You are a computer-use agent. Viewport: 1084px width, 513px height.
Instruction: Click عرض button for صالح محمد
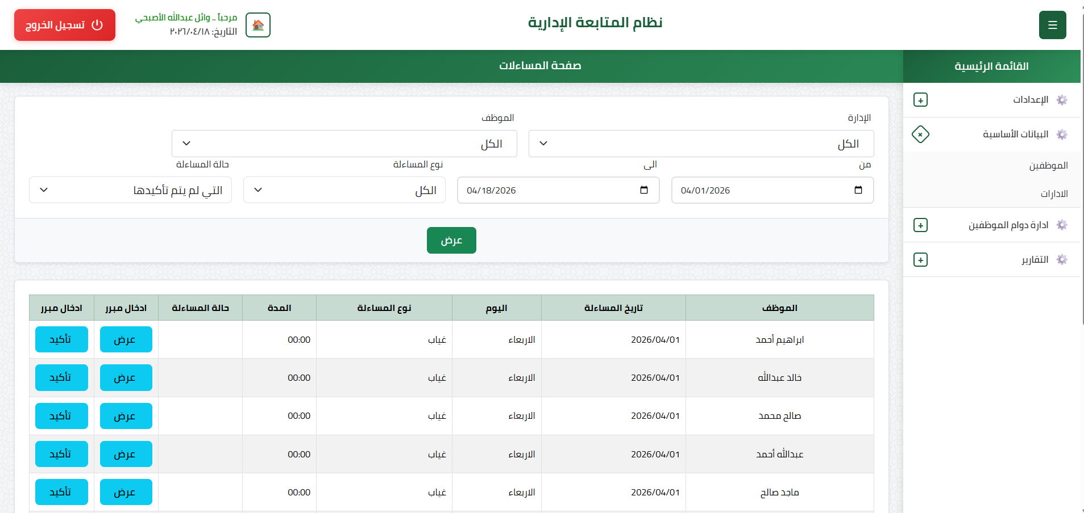(x=126, y=416)
